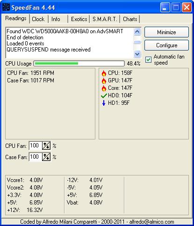Screen dimensions: 194x226
Task: Click the CPU Usage progress bar
Action: pos(79,64)
